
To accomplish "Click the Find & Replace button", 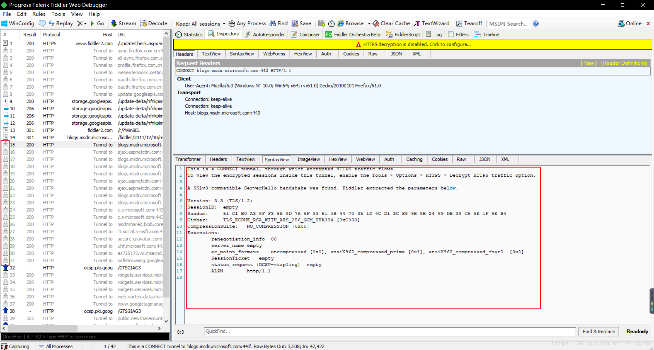I will [598, 332].
